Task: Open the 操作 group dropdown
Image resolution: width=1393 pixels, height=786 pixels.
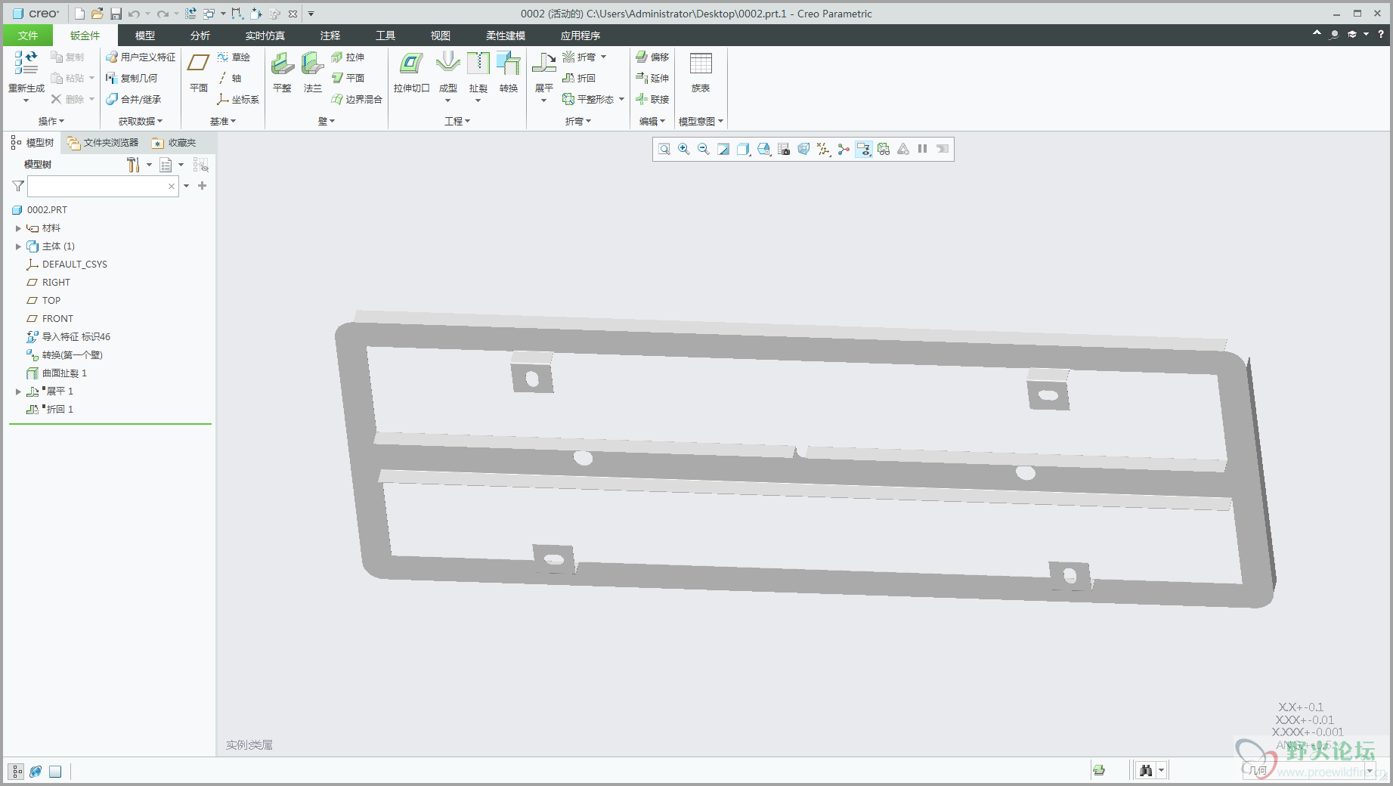Action: pos(51,121)
